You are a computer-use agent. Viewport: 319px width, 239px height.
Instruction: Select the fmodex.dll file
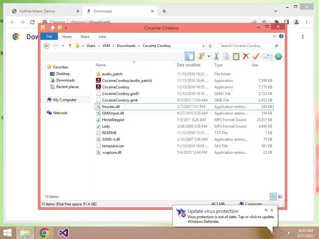(111, 106)
